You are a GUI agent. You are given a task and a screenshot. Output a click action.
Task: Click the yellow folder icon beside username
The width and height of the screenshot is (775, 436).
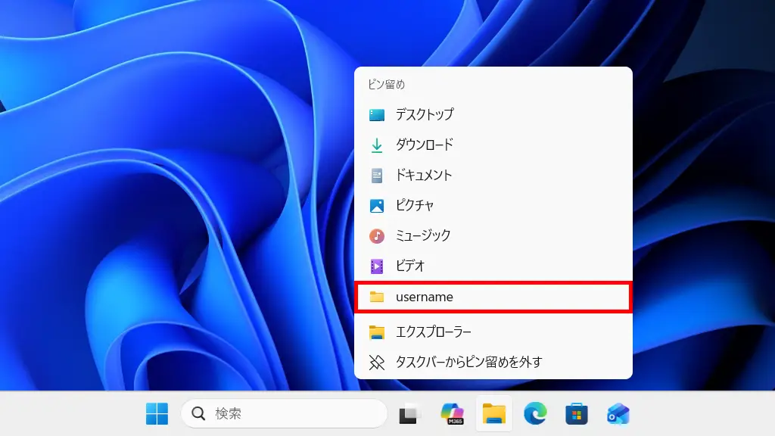tap(377, 297)
